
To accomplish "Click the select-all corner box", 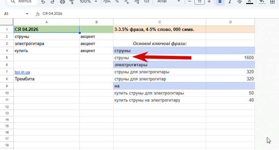I will tap(7, 22).
